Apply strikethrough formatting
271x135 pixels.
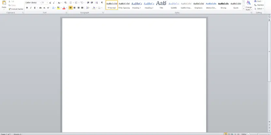[40, 8]
